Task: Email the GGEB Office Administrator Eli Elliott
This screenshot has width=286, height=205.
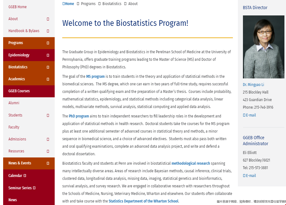Action: (x=250, y=176)
